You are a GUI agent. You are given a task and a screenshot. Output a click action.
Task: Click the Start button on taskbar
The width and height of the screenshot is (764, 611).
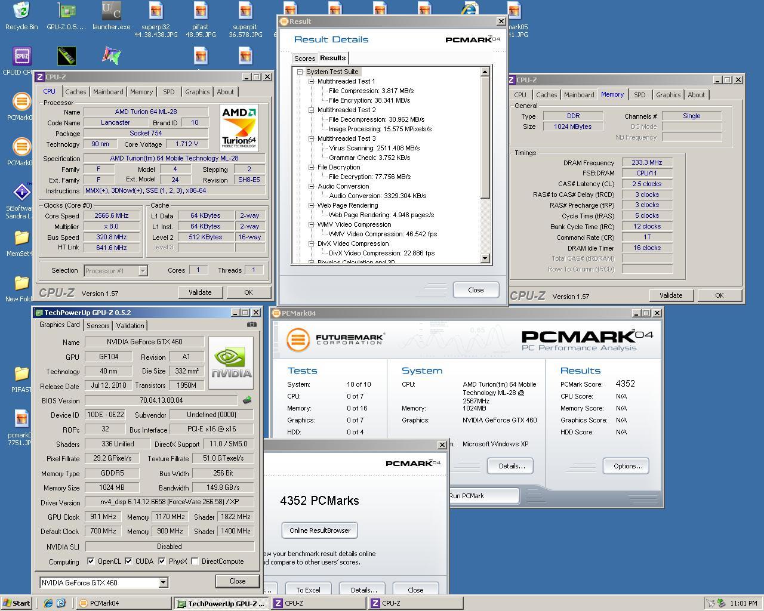coord(17,603)
